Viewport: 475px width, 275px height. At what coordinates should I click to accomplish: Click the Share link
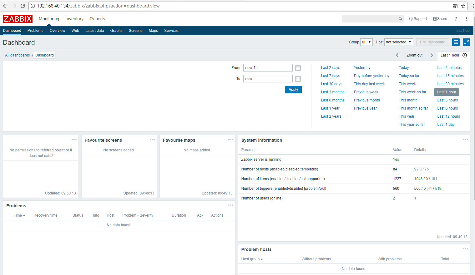[x=440, y=19]
